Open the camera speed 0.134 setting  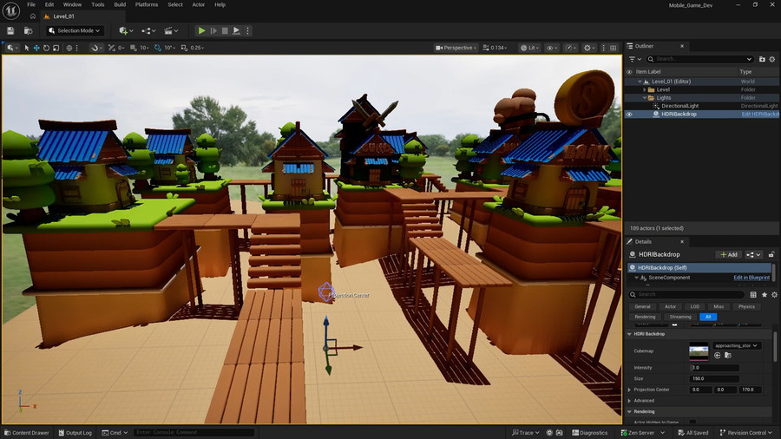point(496,48)
